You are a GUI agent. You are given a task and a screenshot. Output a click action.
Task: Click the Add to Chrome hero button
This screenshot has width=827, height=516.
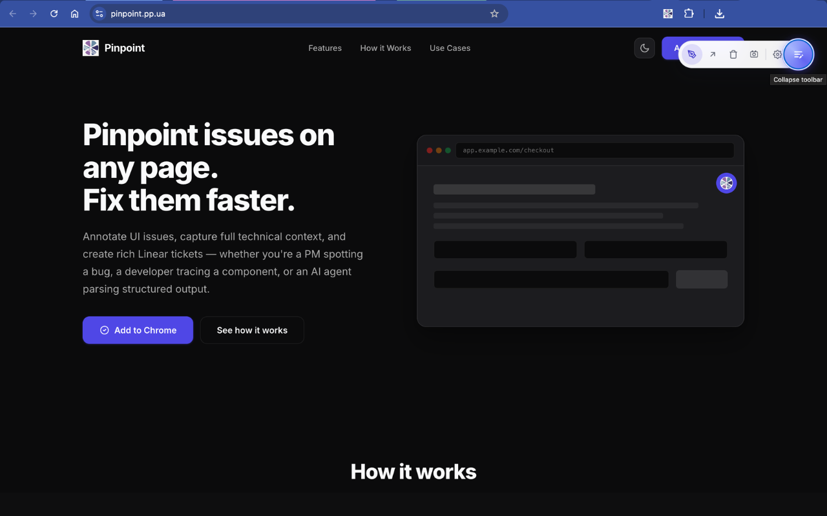(x=138, y=330)
